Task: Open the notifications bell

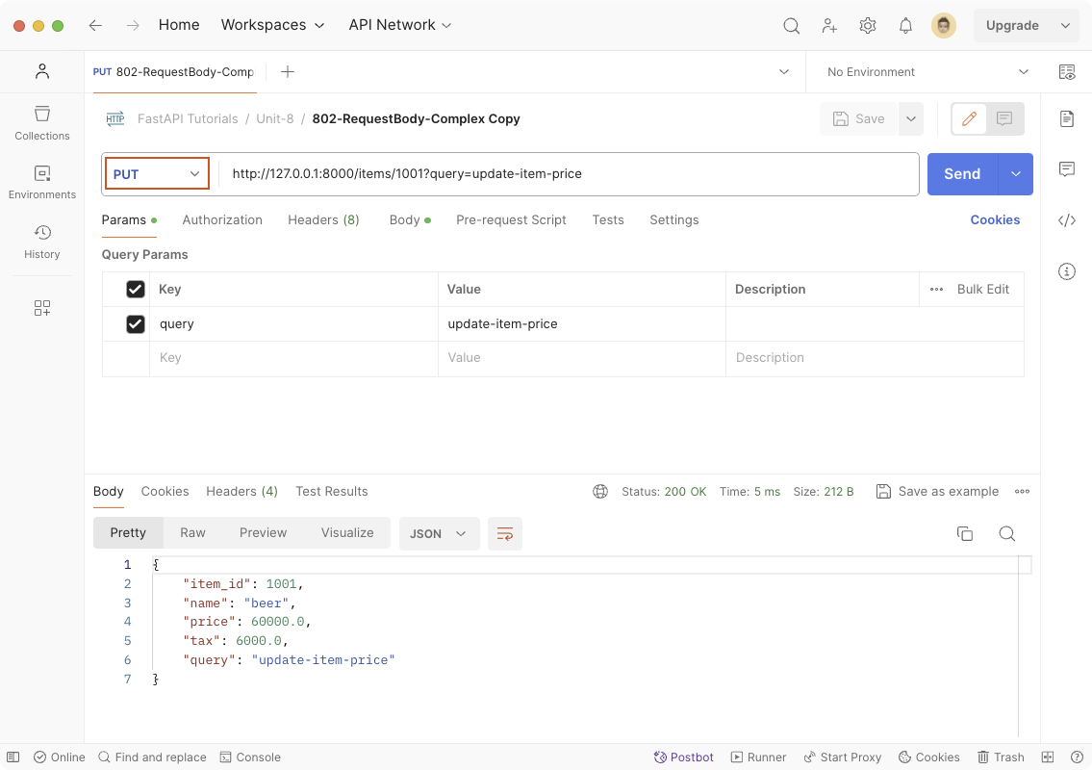Action: click(x=905, y=26)
